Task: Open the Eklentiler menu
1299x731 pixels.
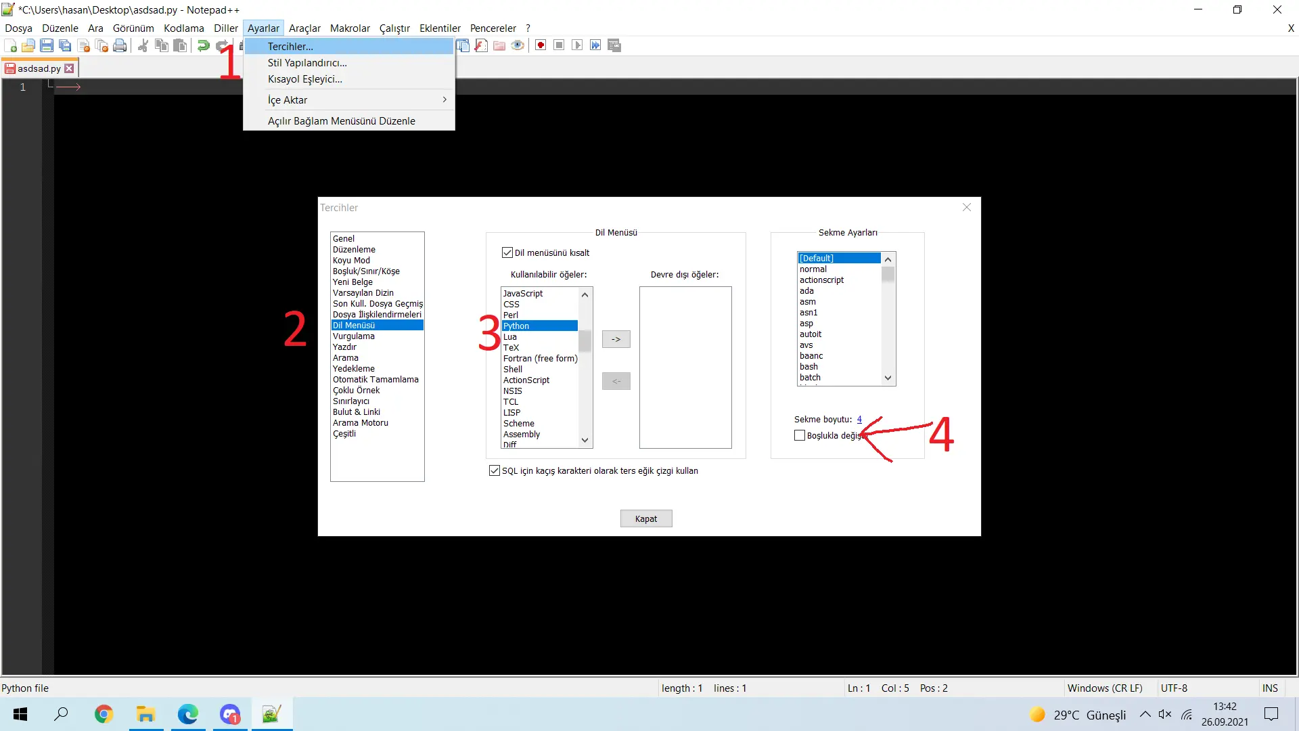Action: [440, 28]
